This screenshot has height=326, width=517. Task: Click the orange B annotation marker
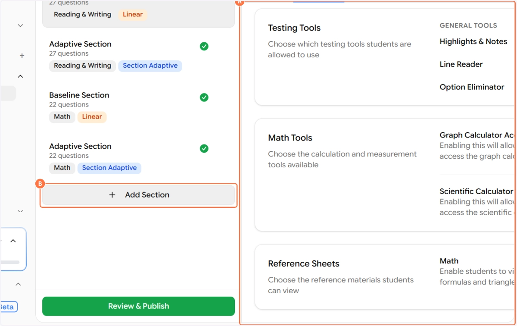click(x=40, y=184)
